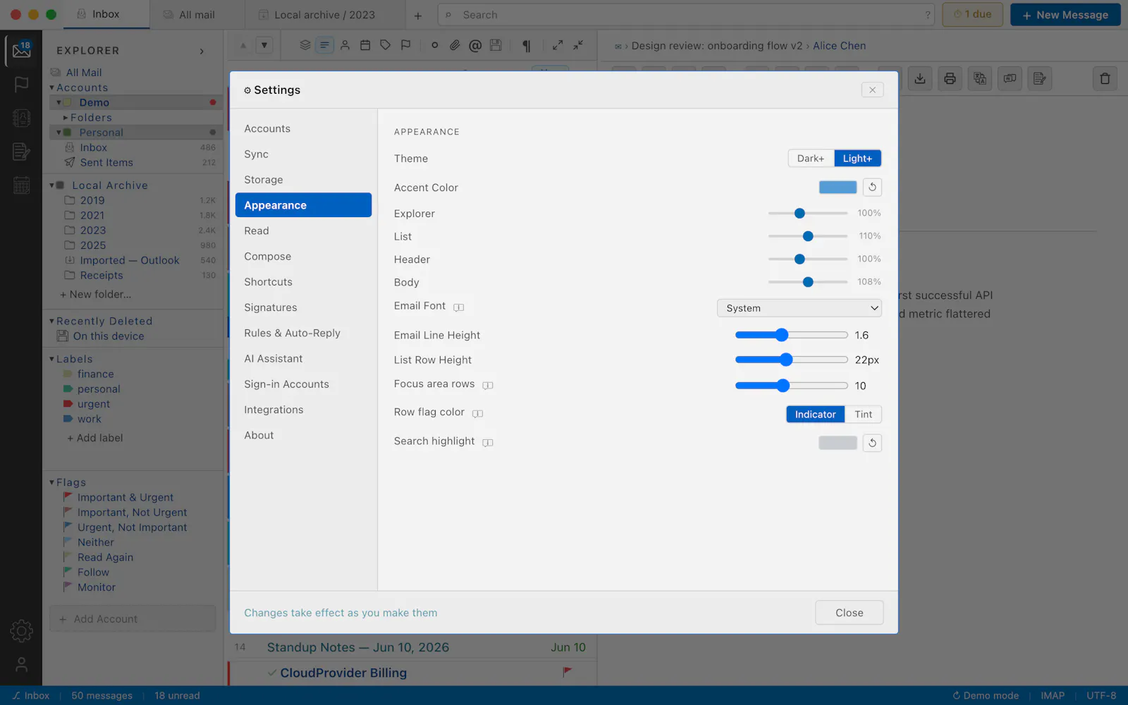Collapse the Personal account node

(59, 133)
